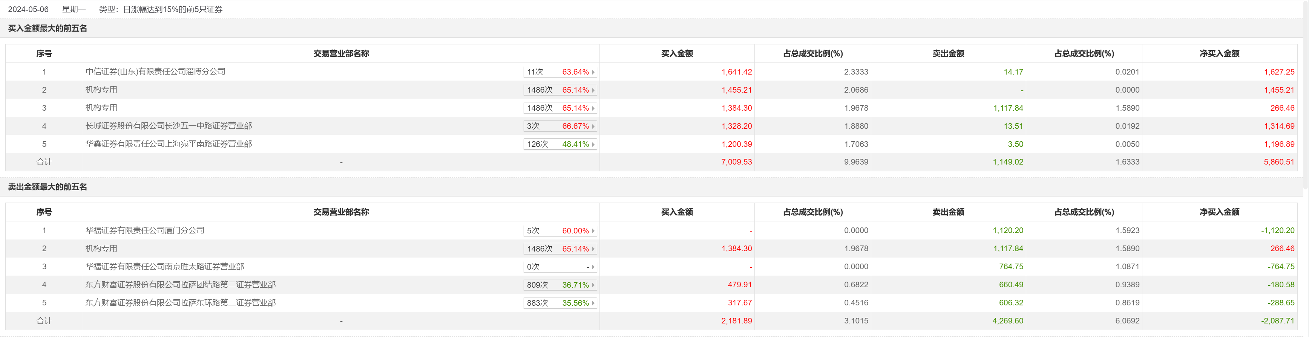Open 华福证券有限责任公司厦门分公司 link
This screenshot has height=337, width=1309.
pos(145,230)
